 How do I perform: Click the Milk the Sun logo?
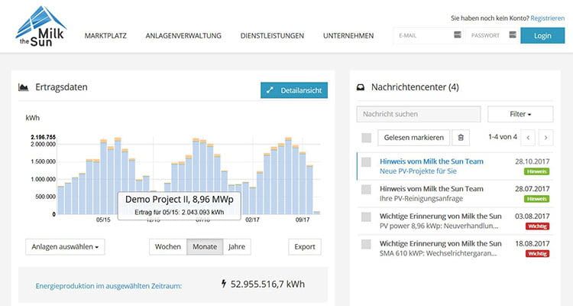tap(41, 26)
